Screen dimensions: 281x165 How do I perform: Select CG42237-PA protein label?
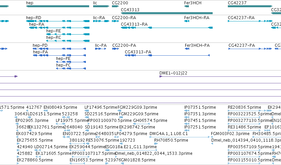click(242, 45)
